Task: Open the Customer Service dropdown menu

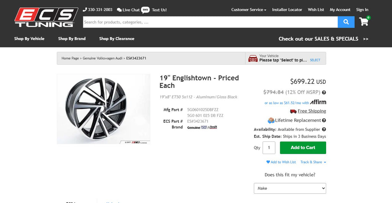Action: (x=248, y=10)
